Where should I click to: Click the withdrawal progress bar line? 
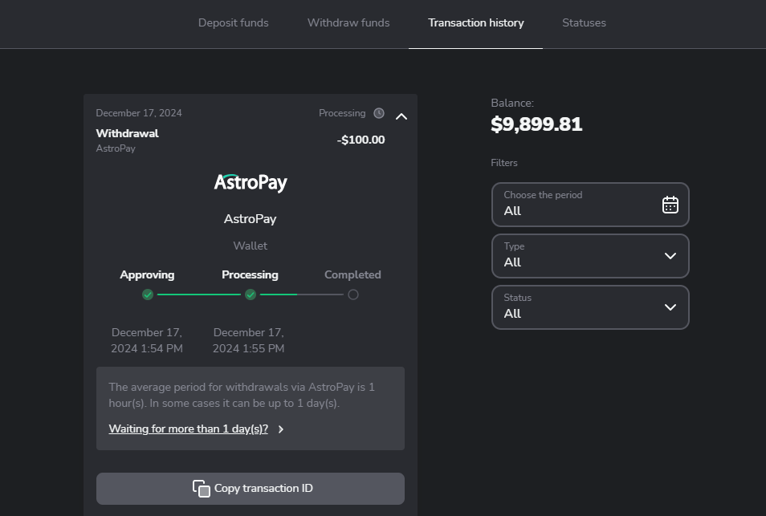[x=199, y=295]
